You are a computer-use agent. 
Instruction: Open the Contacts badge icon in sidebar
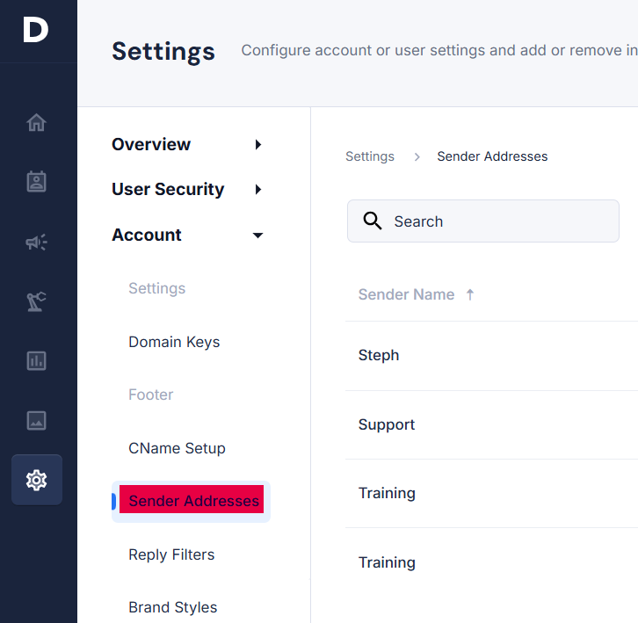[x=36, y=182]
